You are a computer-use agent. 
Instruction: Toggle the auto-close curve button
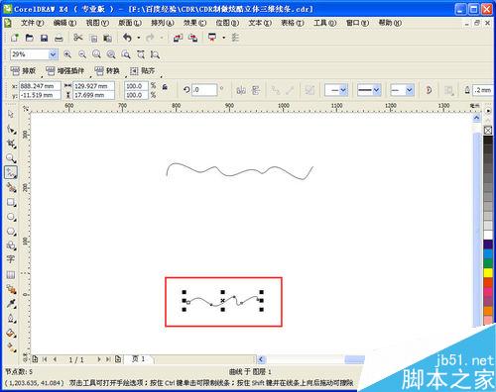(x=429, y=90)
